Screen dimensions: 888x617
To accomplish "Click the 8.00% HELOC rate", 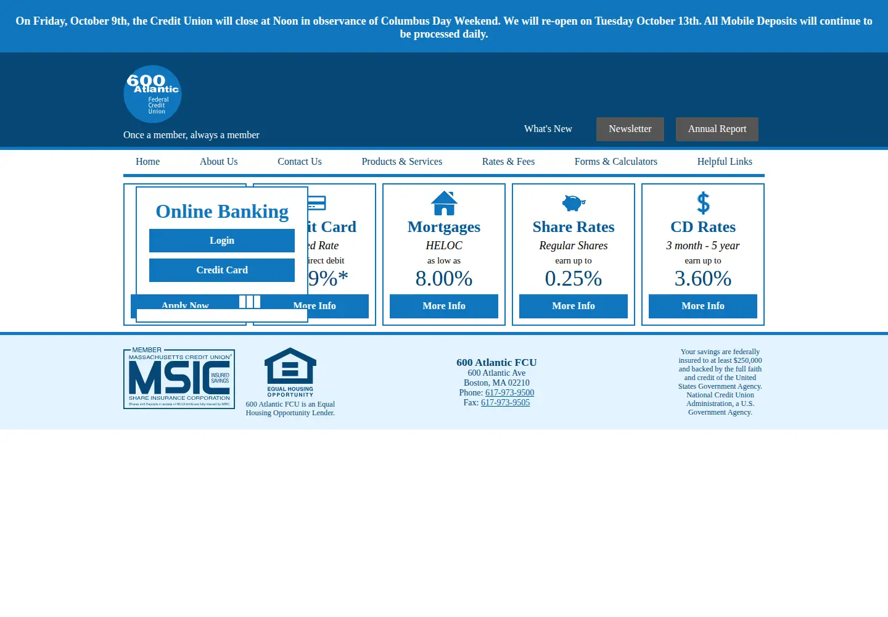I will [444, 279].
